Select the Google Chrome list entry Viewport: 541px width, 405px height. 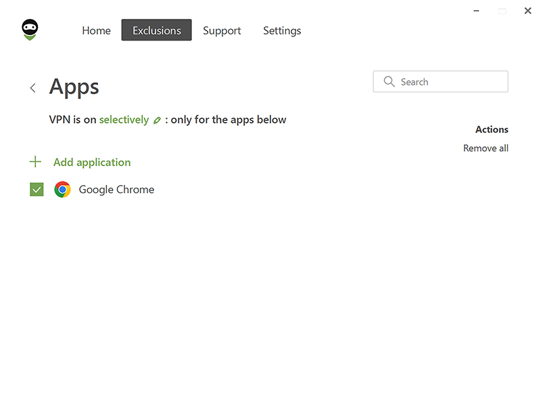click(x=116, y=190)
